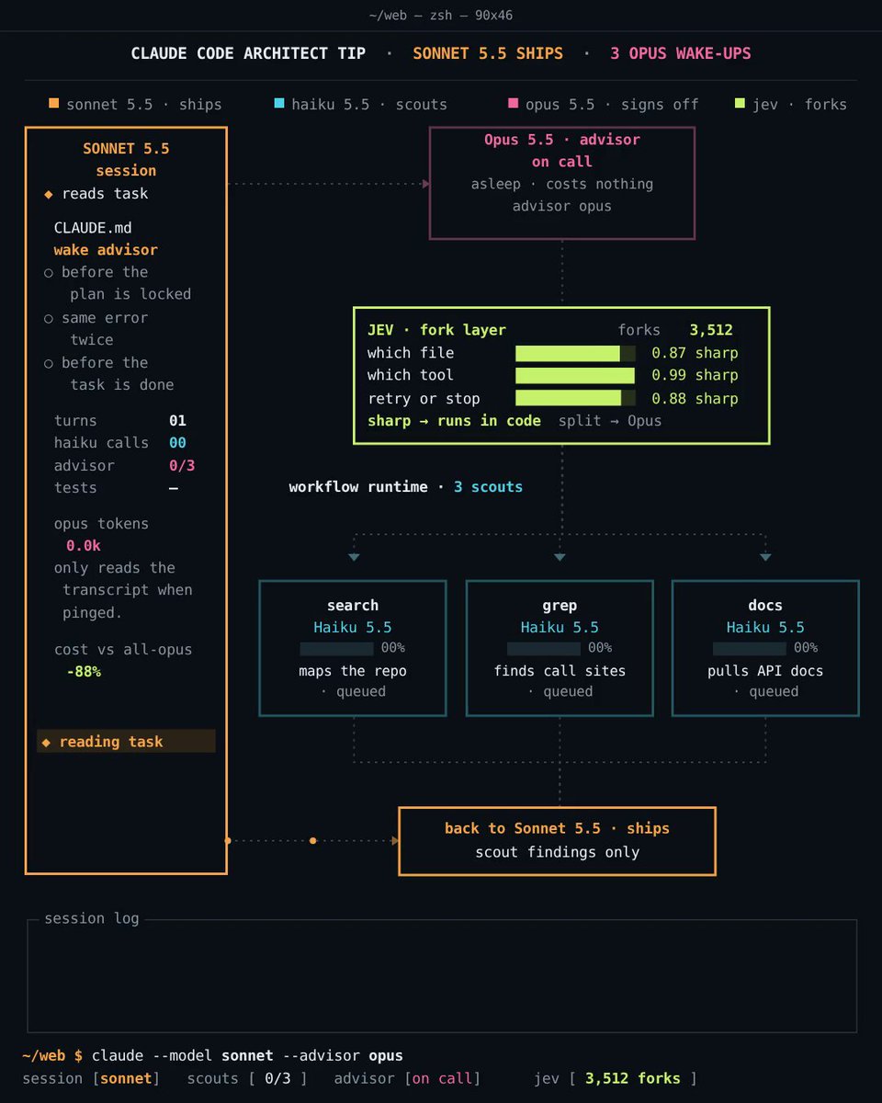Select the "before the task is done" circle
The image size is (882, 1103).
49,363
